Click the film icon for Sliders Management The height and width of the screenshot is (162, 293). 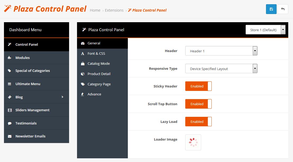tap(10, 110)
